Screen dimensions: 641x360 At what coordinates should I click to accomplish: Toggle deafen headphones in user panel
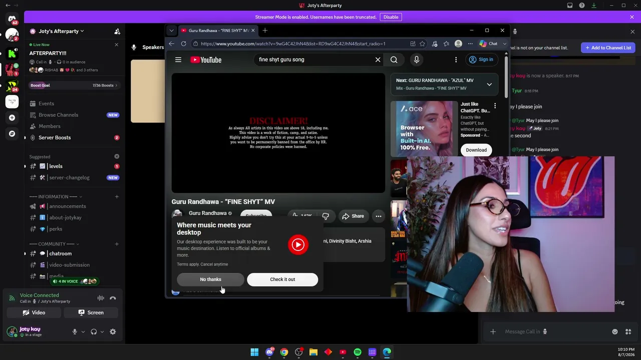[x=94, y=331]
